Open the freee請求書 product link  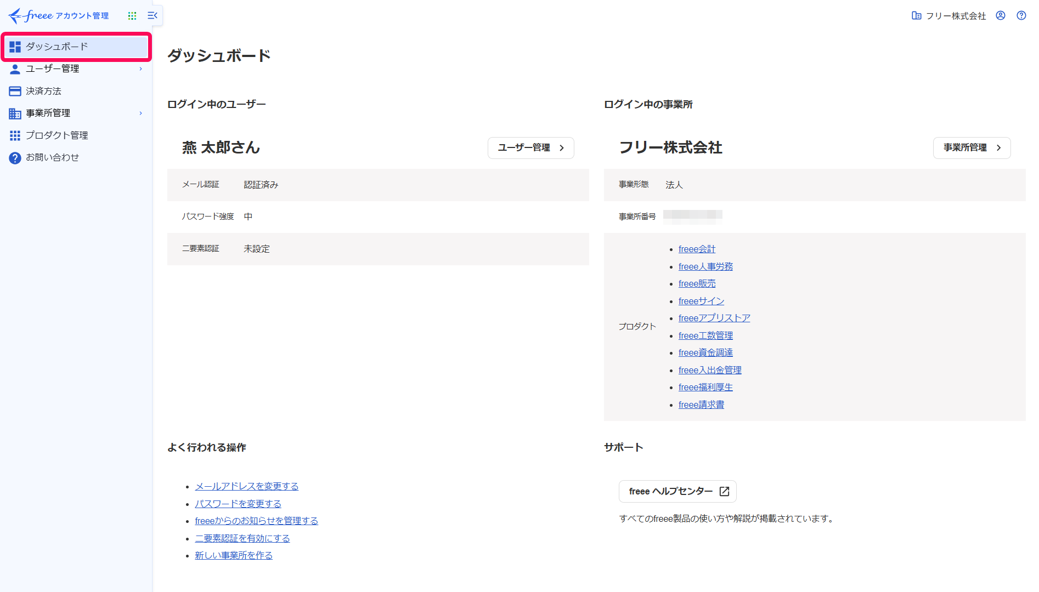pyautogui.click(x=701, y=405)
